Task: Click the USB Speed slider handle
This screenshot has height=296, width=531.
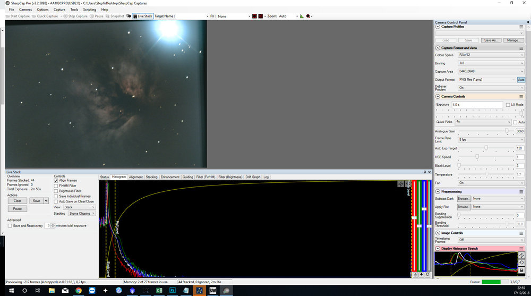Action: (477, 157)
